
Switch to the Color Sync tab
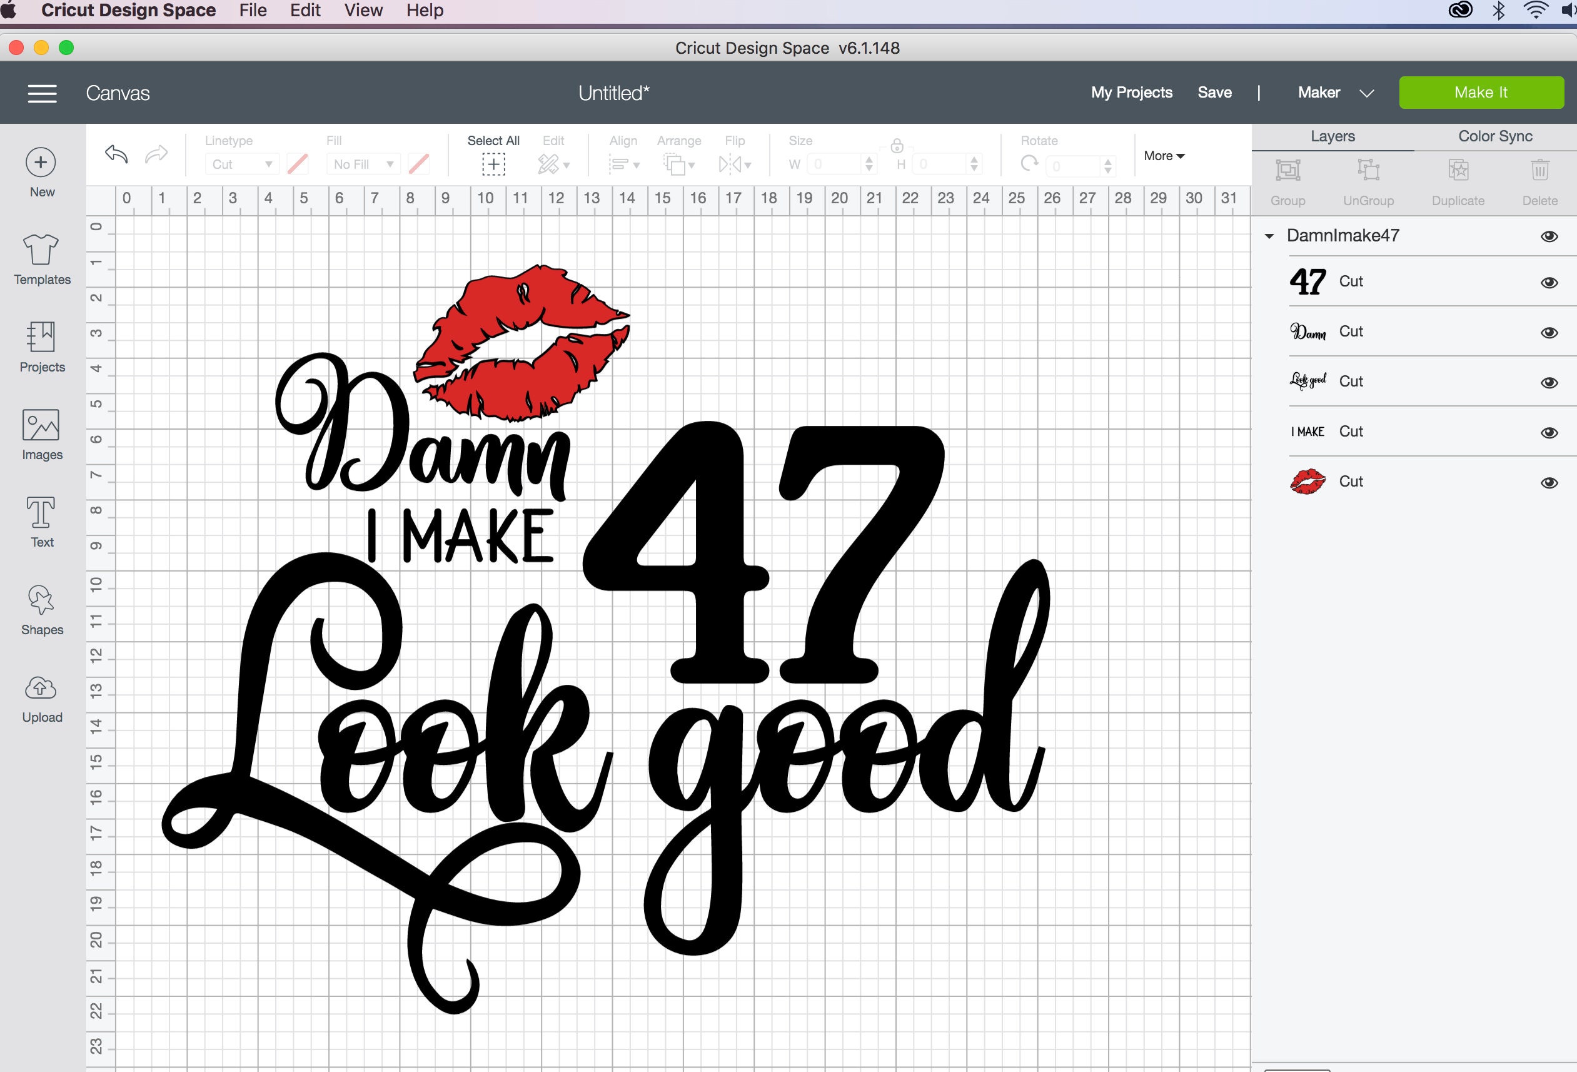(x=1494, y=136)
